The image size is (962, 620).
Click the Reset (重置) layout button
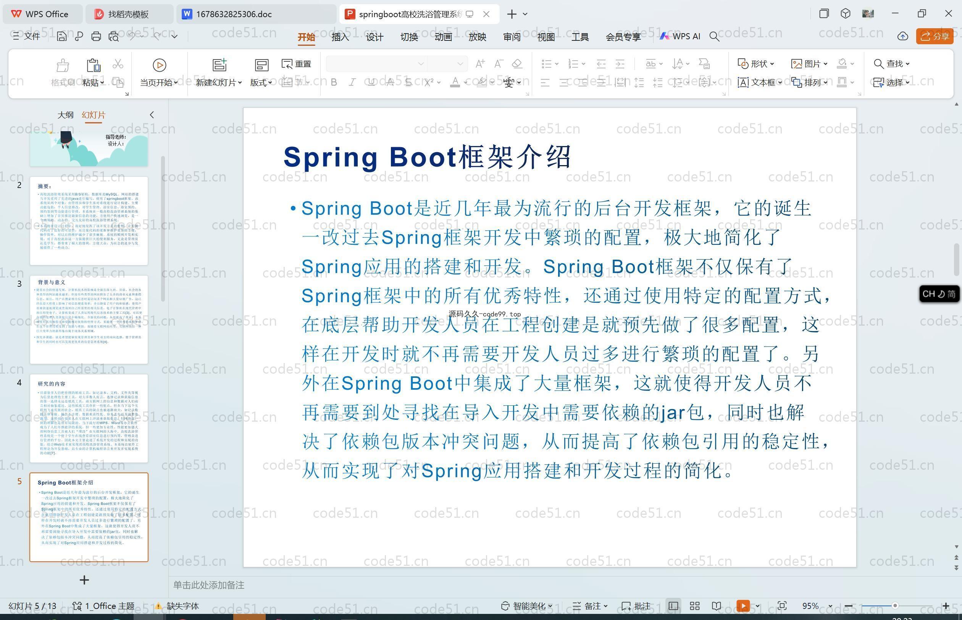[296, 64]
